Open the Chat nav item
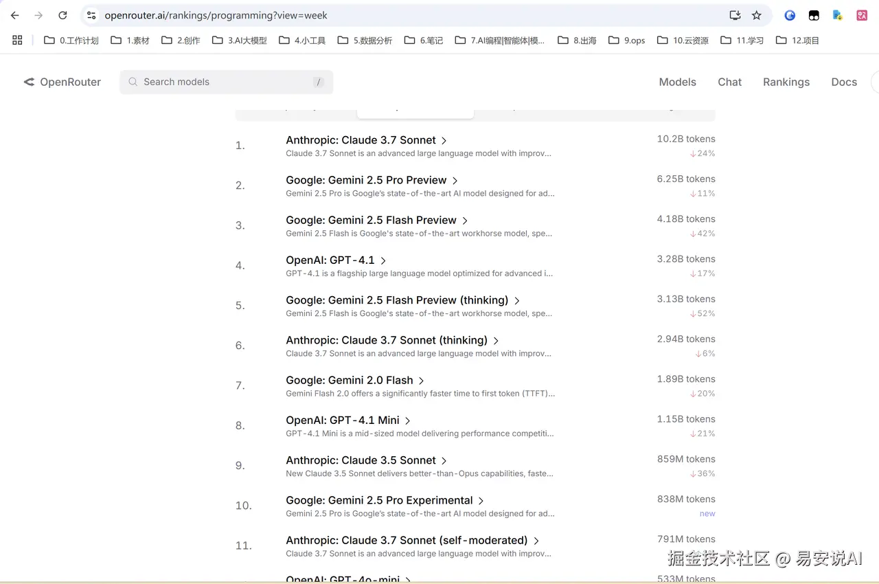Image resolution: width=879 pixels, height=584 pixels. pyautogui.click(x=730, y=82)
